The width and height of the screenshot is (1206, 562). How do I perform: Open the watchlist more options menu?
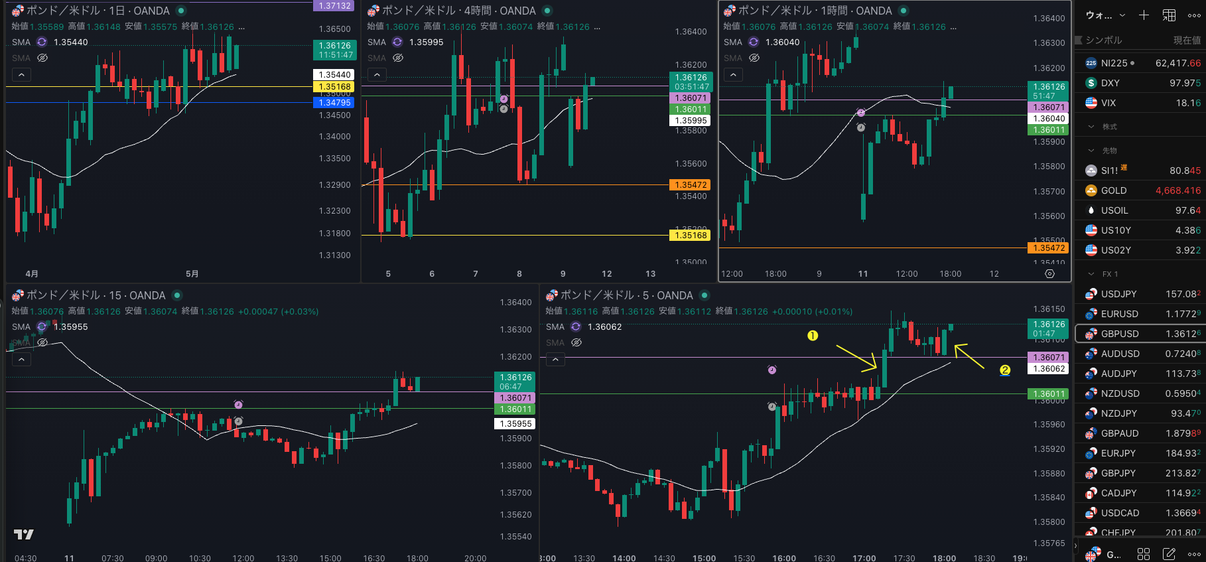[1194, 15]
